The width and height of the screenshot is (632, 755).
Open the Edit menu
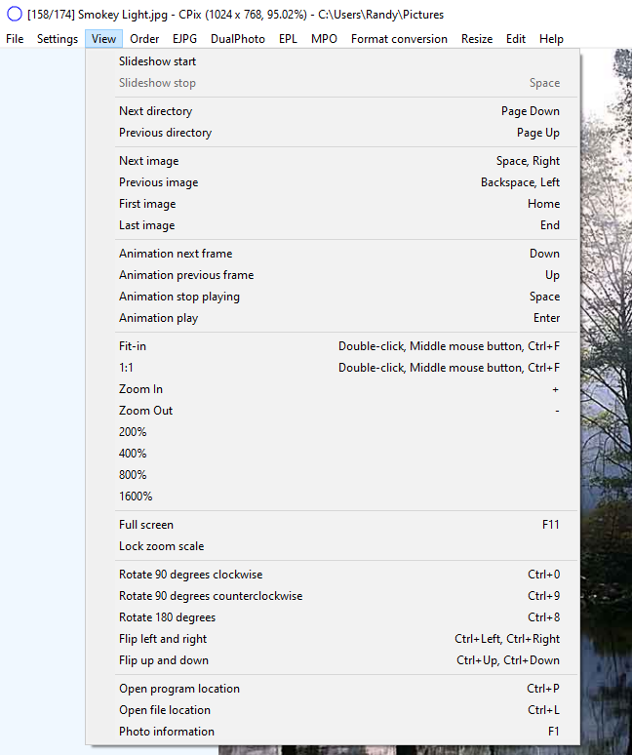tap(516, 39)
